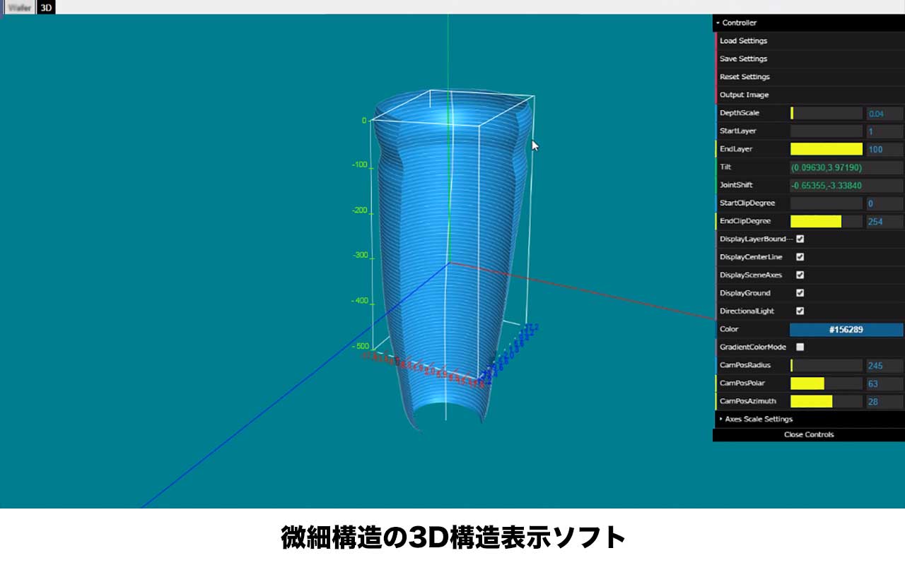The image size is (905, 565).
Task: Toggle the DisplayCenterLine checkbox
Action: [800, 257]
